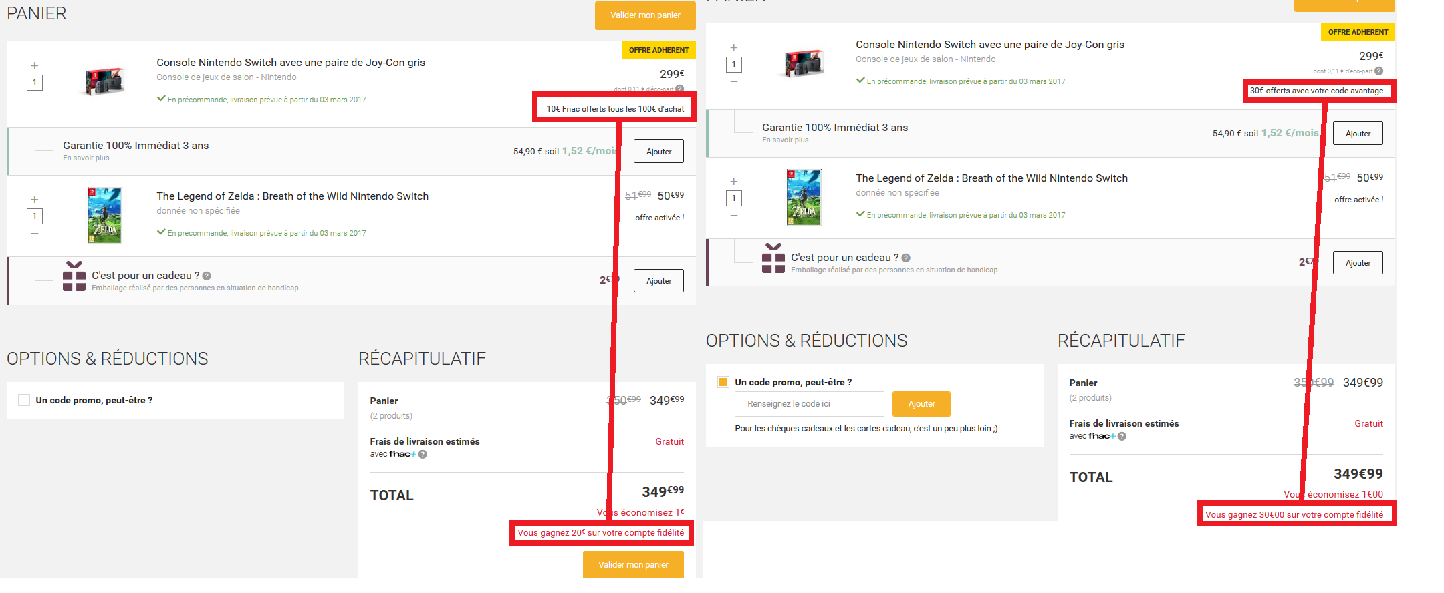
Task: Add gift wrapping with Ajouter, right cart
Action: [x=1358, y=263]
